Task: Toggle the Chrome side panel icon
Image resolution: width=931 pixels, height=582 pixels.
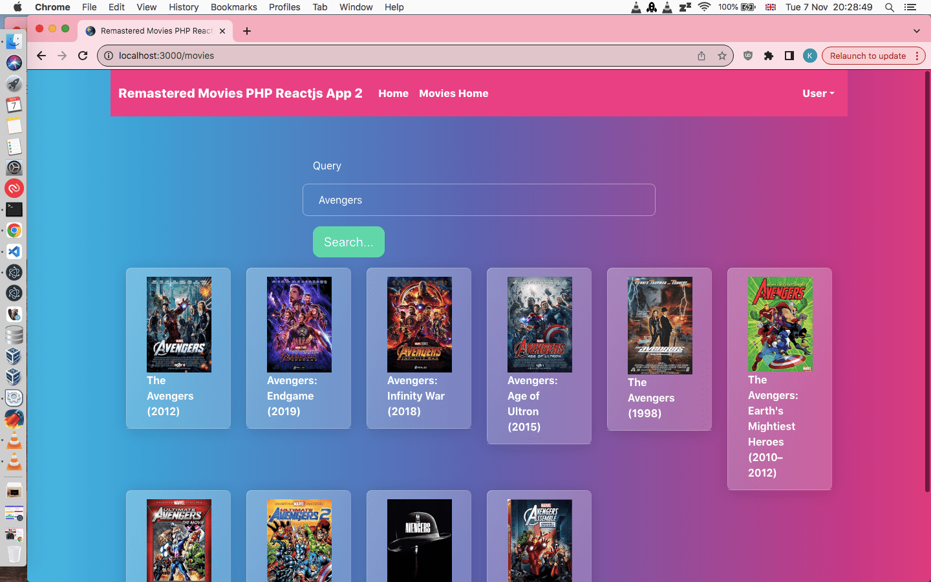Action: coord(789,56)
